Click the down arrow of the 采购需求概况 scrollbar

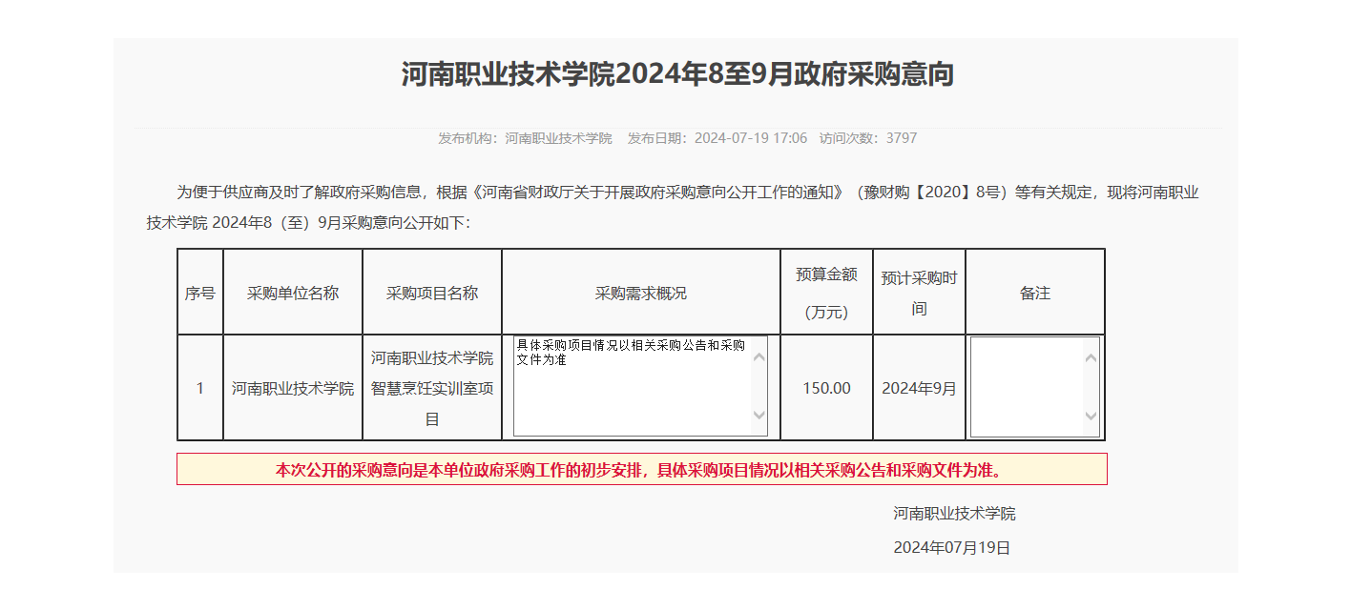coord(759,416)
